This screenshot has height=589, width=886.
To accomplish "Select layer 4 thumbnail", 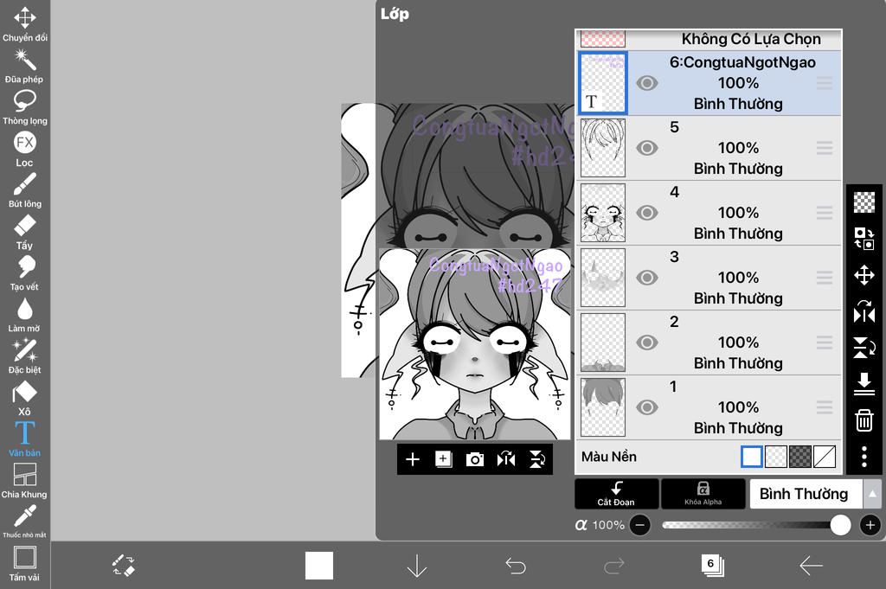I will click(603, 213).
